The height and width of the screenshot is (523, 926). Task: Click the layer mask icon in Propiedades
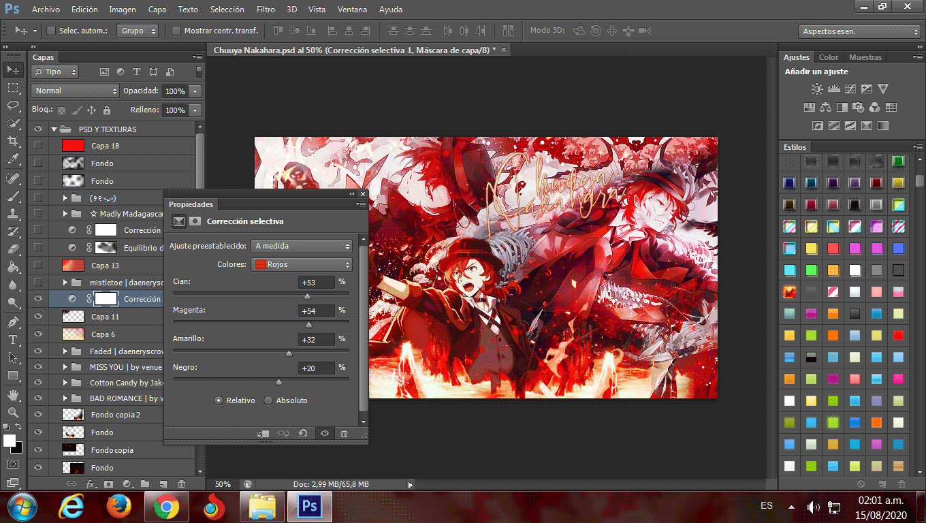(195, 221)
